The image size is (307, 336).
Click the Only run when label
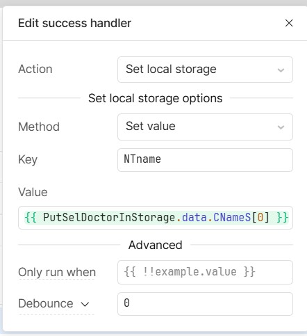click(57, 272)
